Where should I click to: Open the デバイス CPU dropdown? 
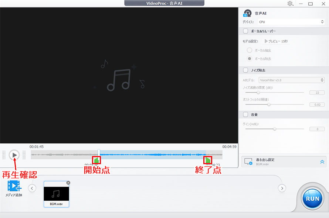coord(291,22)
